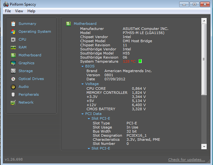Show the Graphics section
213x165 pixels.
(x=27, y=63)
